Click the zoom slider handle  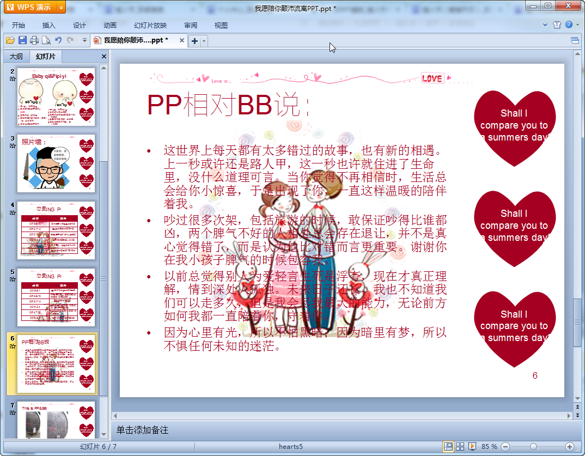(533, 446)
